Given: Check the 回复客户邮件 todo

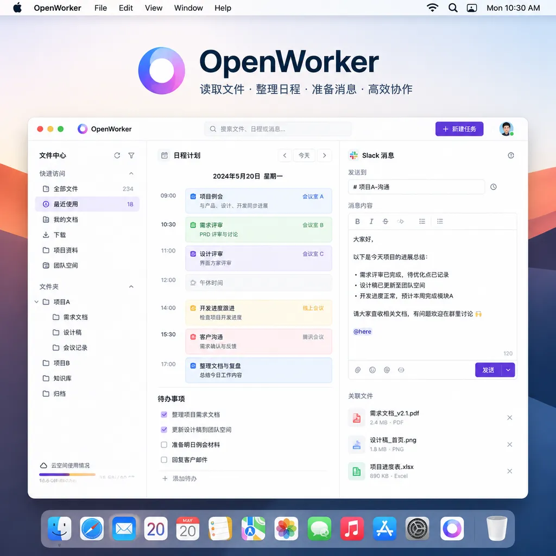Looking at the screenshot, I should pos(164,460).
